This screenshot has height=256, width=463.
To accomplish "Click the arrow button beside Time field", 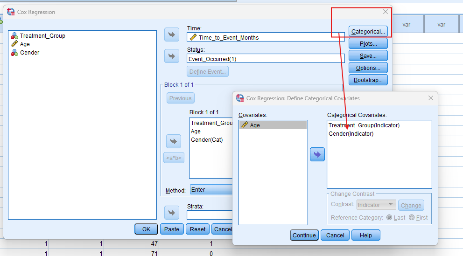I will pyautogui.click(x=172, y=35).
